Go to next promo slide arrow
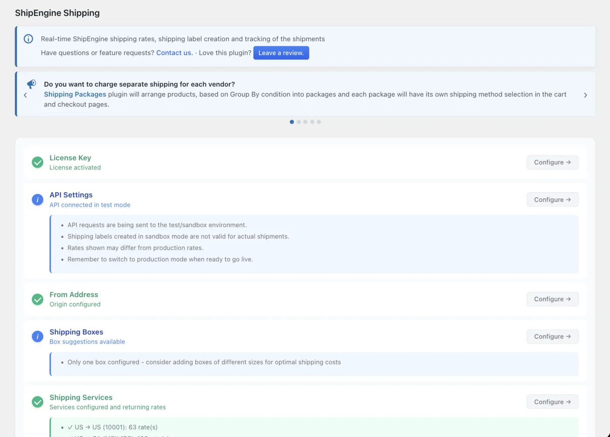The image size is (610, 437). pyautogui.click(x=585, y=95)
